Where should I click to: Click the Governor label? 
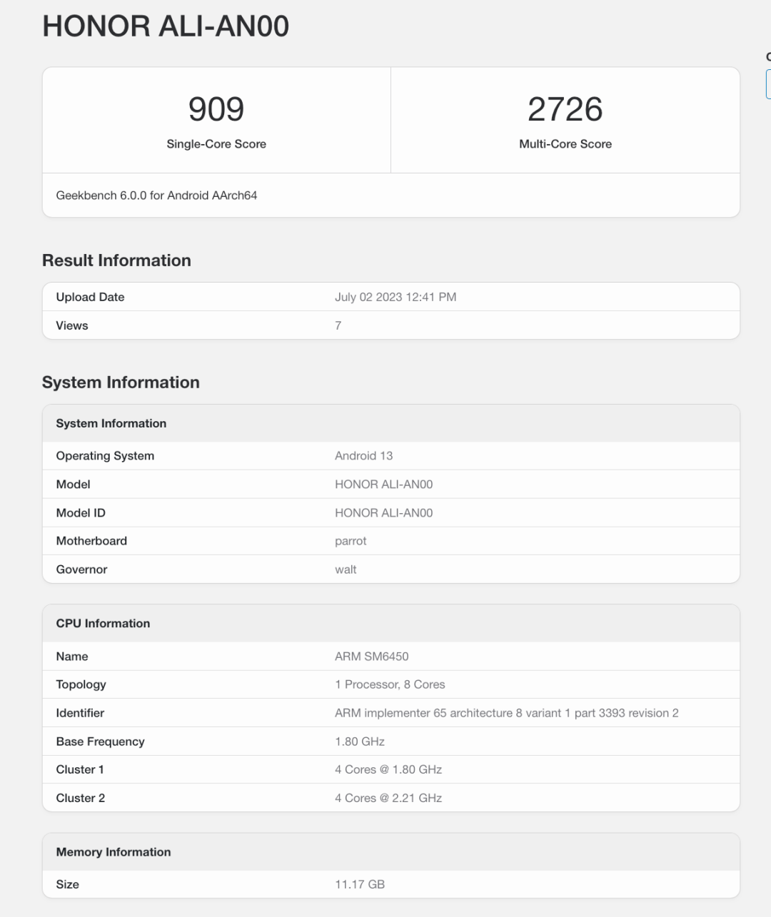click(x=81, y=569)
